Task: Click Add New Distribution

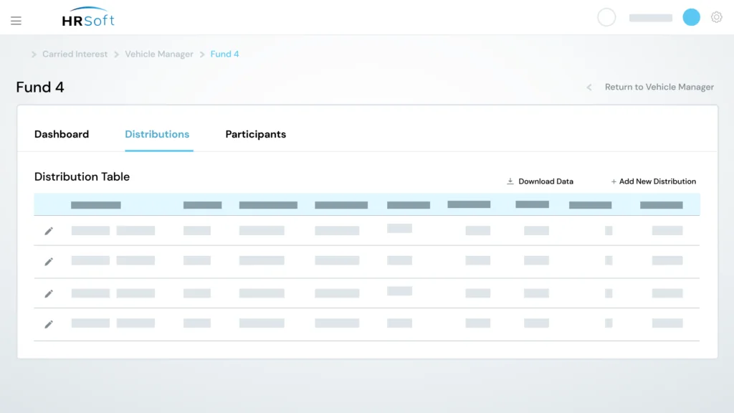Action: pyautogui.click(x=657, y=181)
